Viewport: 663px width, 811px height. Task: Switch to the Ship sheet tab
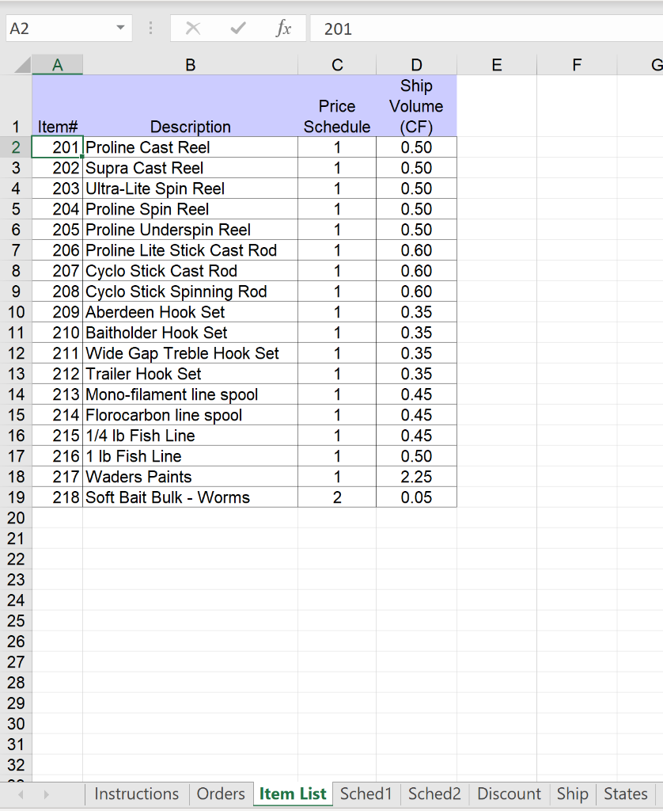pyautogui.click(x=573, y=794)
